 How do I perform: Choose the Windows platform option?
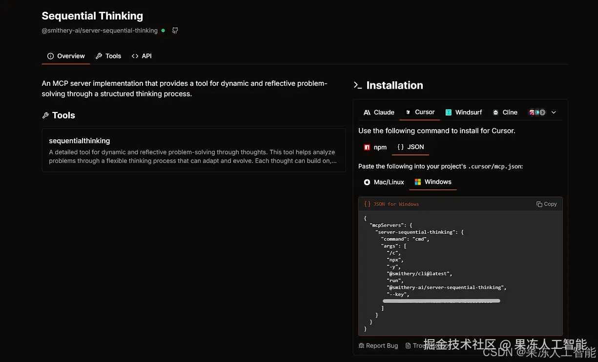433,182
